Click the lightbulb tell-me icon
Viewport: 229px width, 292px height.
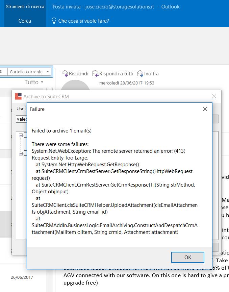tap(54, 21)
